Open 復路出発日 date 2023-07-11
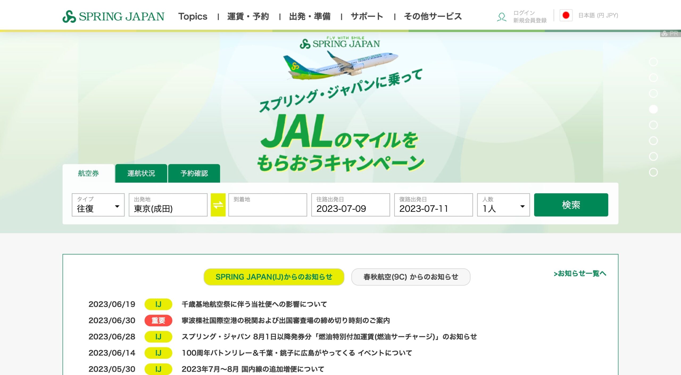Viewport: 681px width, 375px height. (433, 205)
